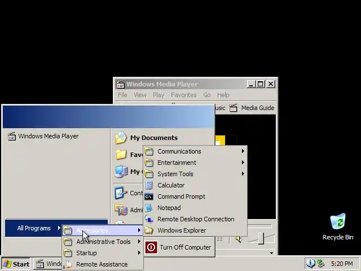
Task: Open the Play menu in Media Player
Action: [x=159, y=95]
